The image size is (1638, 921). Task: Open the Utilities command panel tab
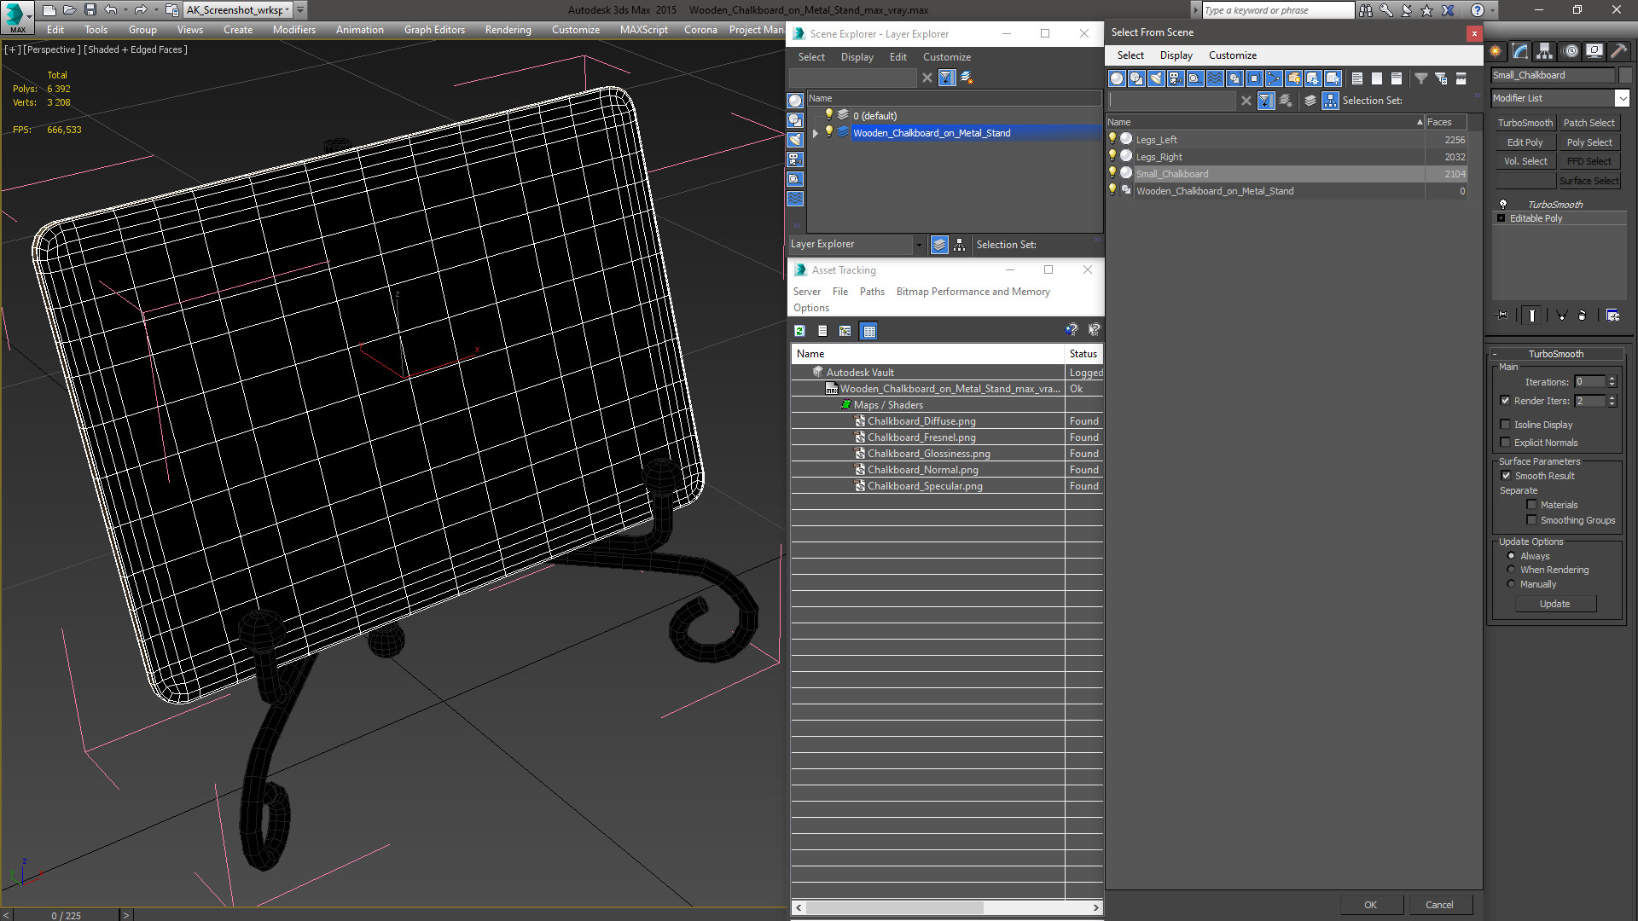pyautogui.click(x=1618, y=51)
